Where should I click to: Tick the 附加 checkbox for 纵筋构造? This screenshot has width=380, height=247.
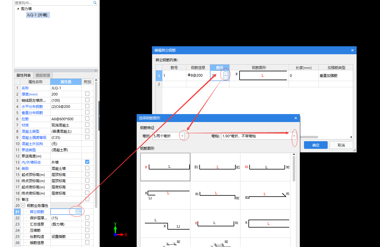[x=87, y=236]
